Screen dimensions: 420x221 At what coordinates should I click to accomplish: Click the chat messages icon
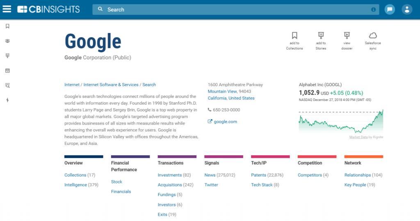coord(390,9)
